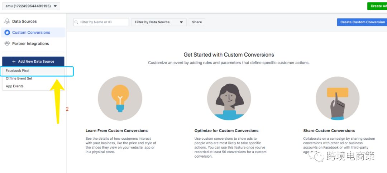Open the amu account selector dropdown
The image size is (387, 173).
point(31,6)
